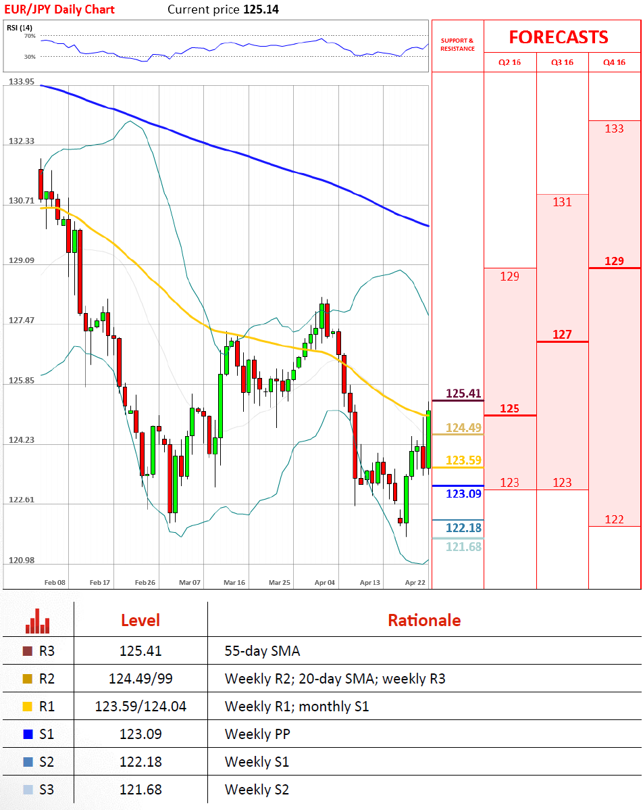Click the 122.18 support level label
Screen dimensions: 643x810
pos(463,528)
